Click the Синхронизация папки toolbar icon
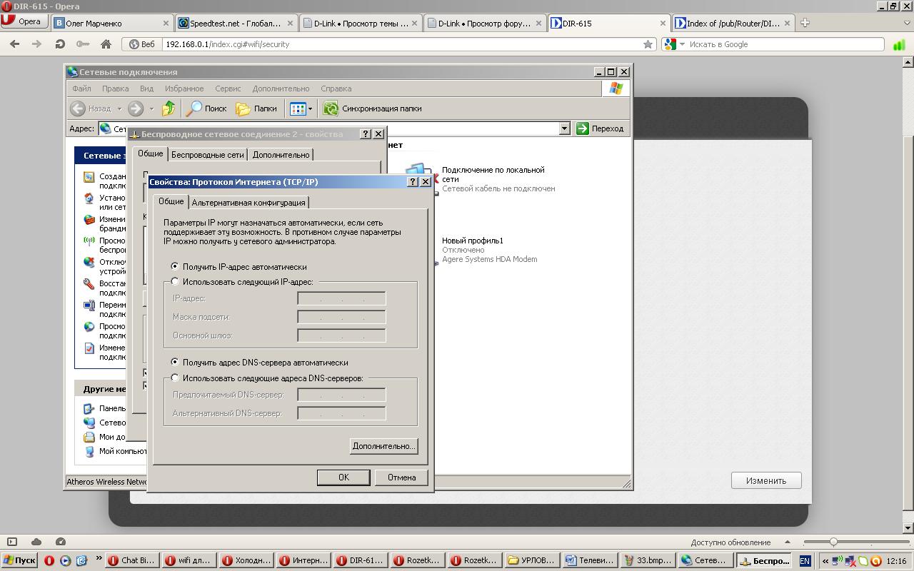The height and width of the screenshot is (571, 914). point(331,108)
